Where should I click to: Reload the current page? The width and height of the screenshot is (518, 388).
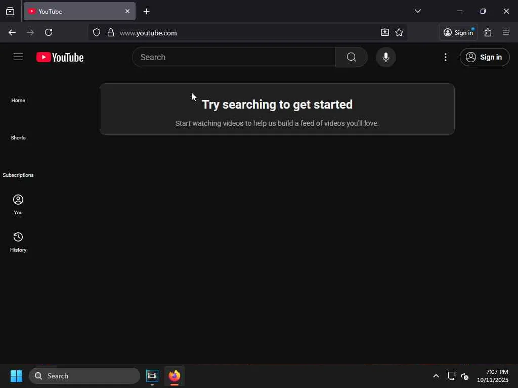(x=49, y=32)
